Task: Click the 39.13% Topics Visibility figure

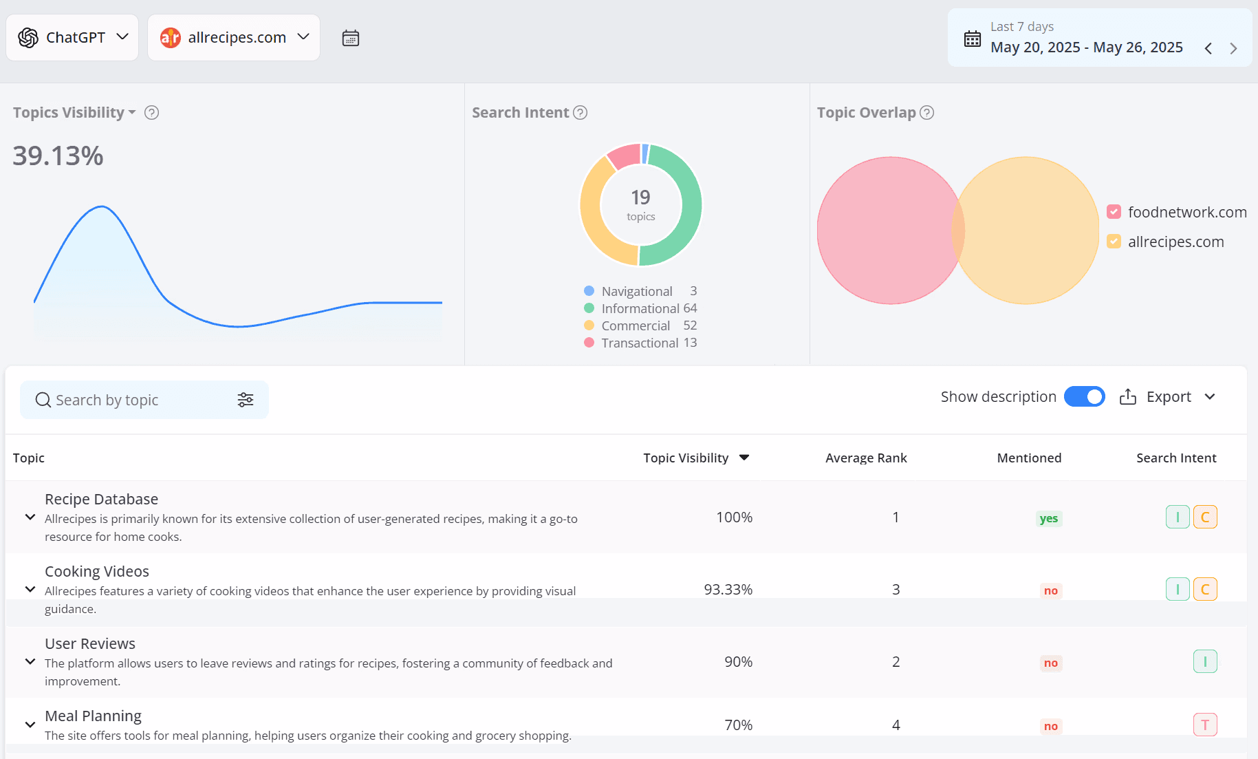Action: [58, 156]
